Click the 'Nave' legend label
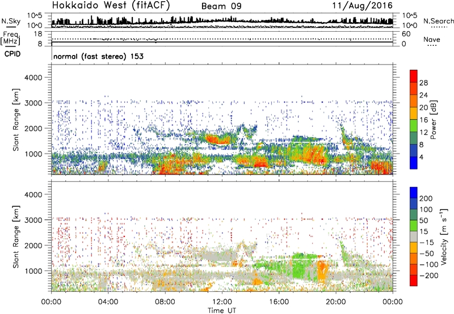Image resolution: width=454 pixels, height=314 pixels. tap(431, 39)
